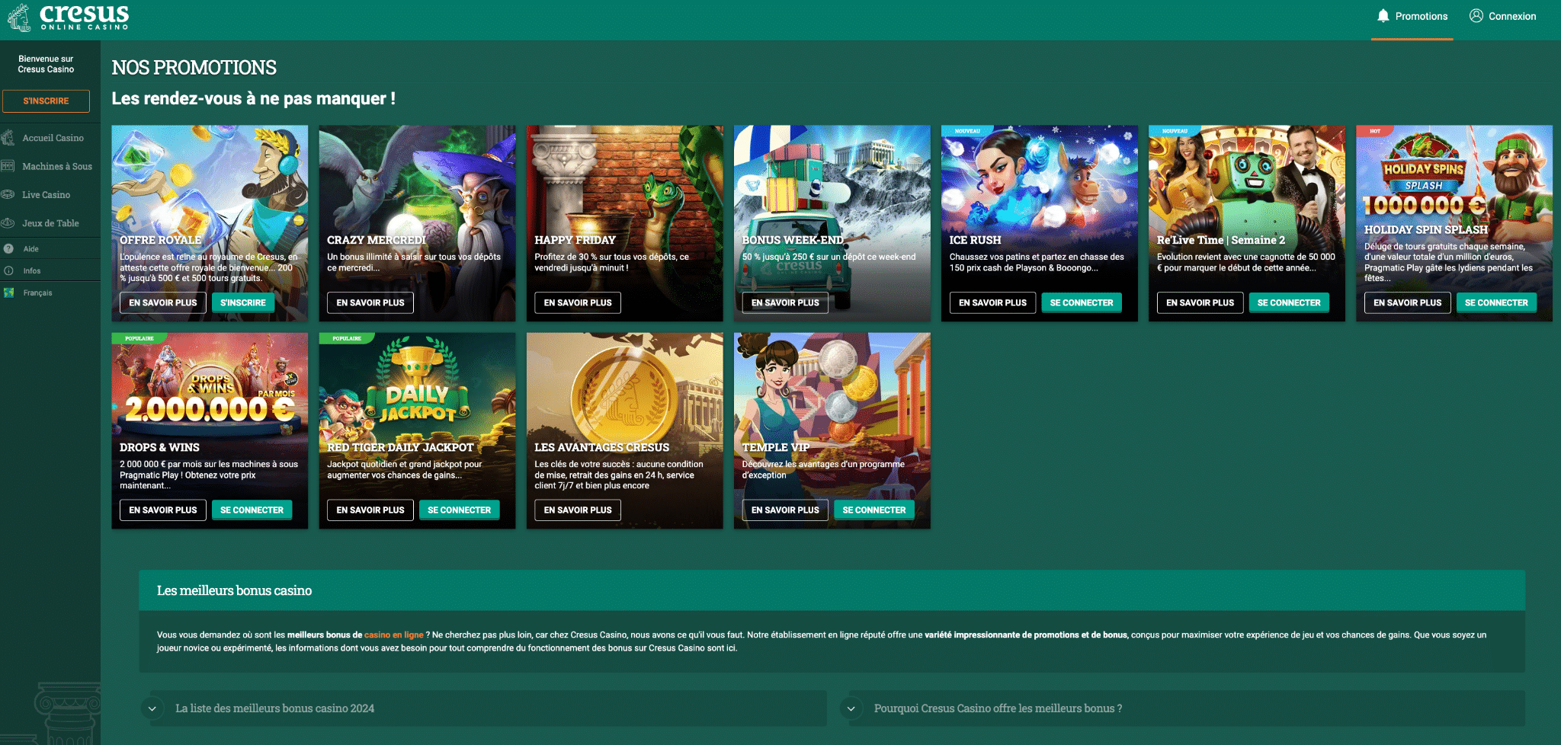1561x745 pixels.
Task: Click S'inscrire on Offre Royale card
Action: [243, 302]
